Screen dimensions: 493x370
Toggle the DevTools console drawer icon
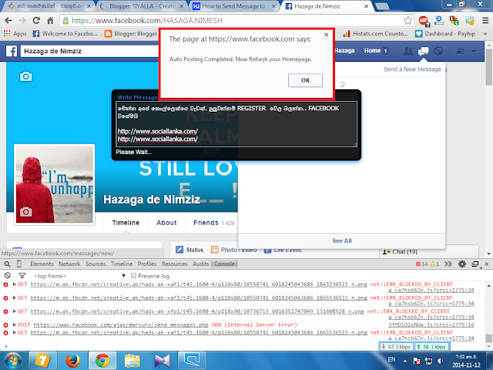pyautogui.click(x=448, y=264)
